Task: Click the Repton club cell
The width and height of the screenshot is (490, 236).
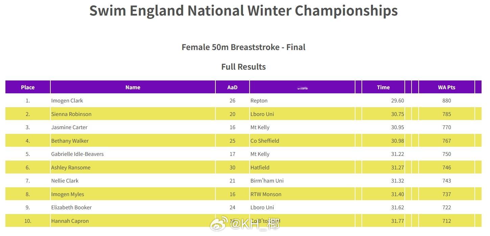Action: 259,101
